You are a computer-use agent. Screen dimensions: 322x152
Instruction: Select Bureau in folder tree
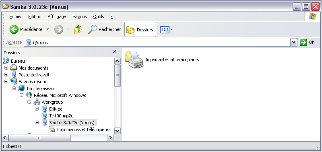[x=18, y=61]
